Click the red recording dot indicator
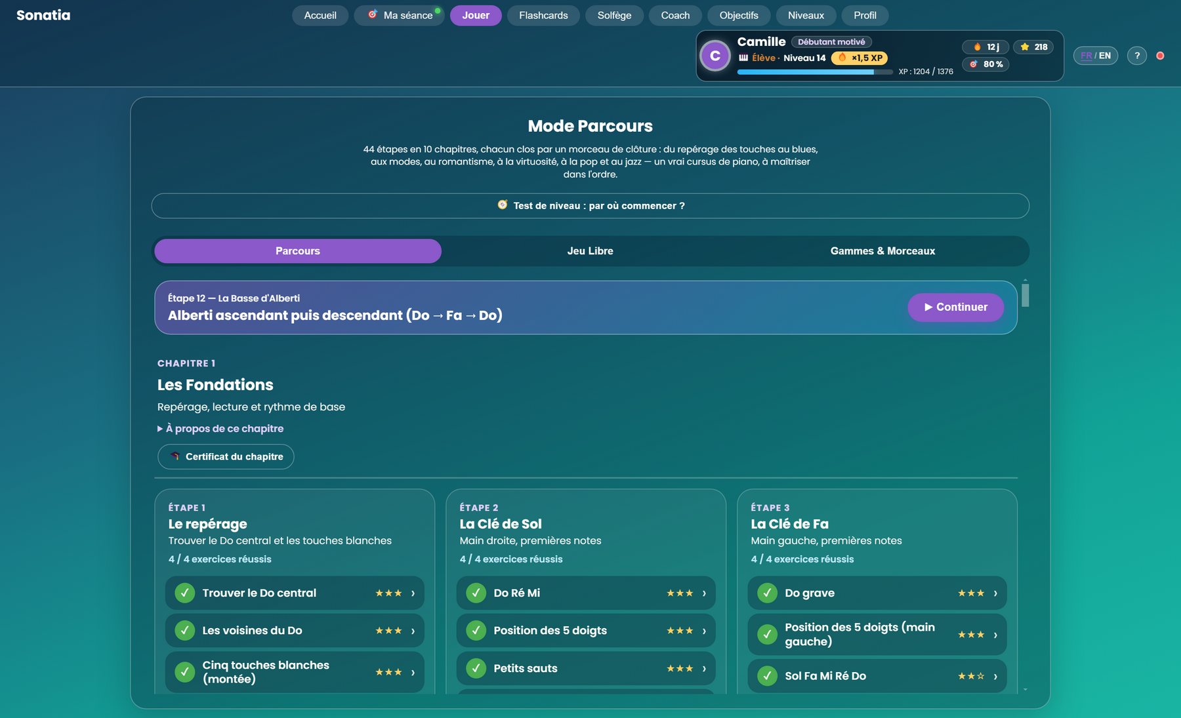The image size is (1181, 718). 1160,56
